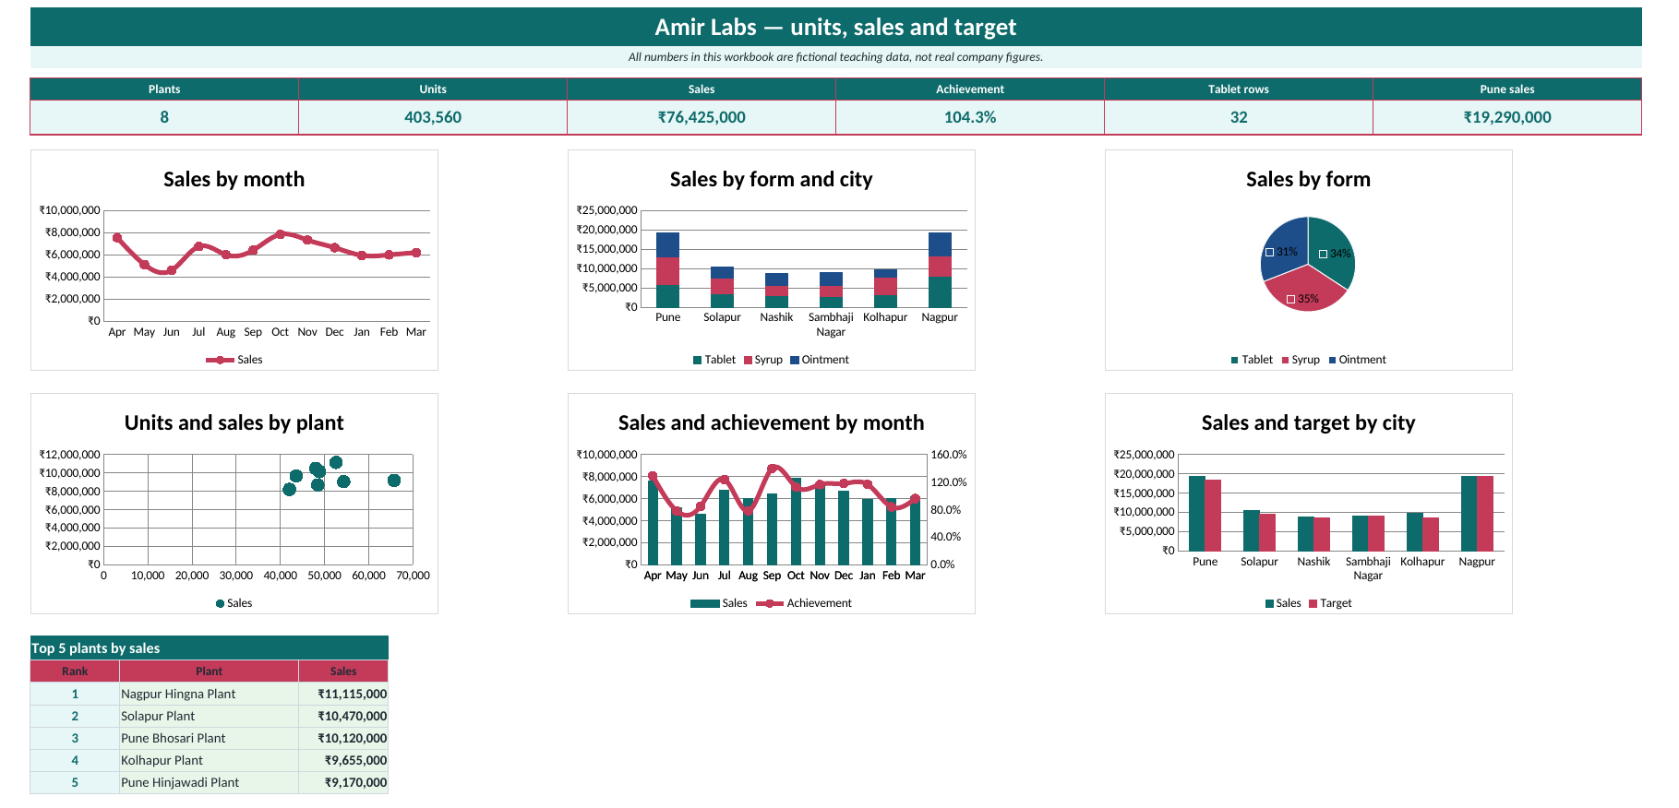Select the fictional teaching data disclaimer note
This screenshot has height=808, width=1679.
pos(835,57)
